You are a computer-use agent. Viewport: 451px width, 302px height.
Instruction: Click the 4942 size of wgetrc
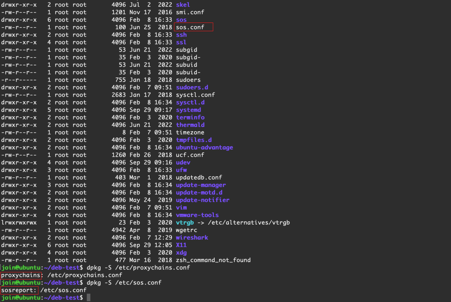click(119, 230)
